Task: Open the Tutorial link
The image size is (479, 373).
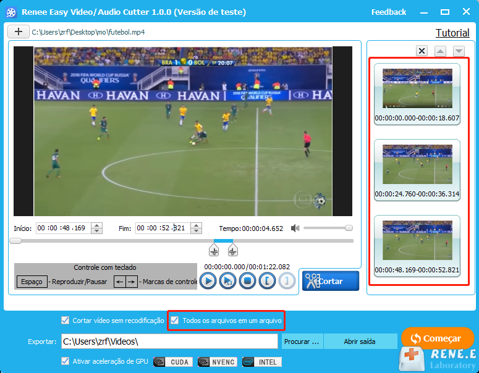Action: [452, 33]
